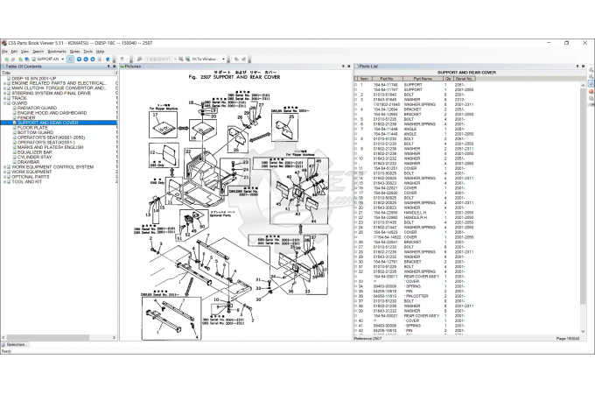Click the document page icon after blue circles

pyautogui.click(x=100, y=60)
